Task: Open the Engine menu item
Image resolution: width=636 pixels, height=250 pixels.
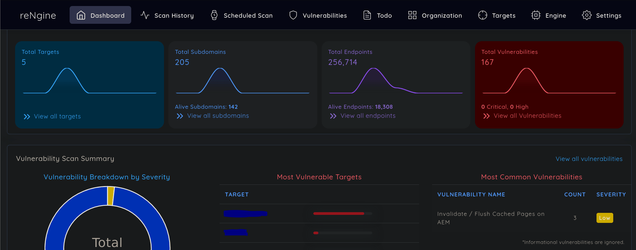Action: click(549, 15)
